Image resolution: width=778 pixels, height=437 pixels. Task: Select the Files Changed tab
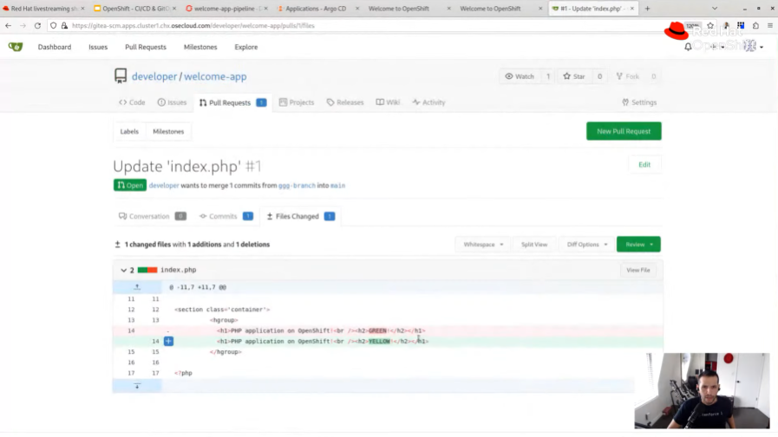301,216
